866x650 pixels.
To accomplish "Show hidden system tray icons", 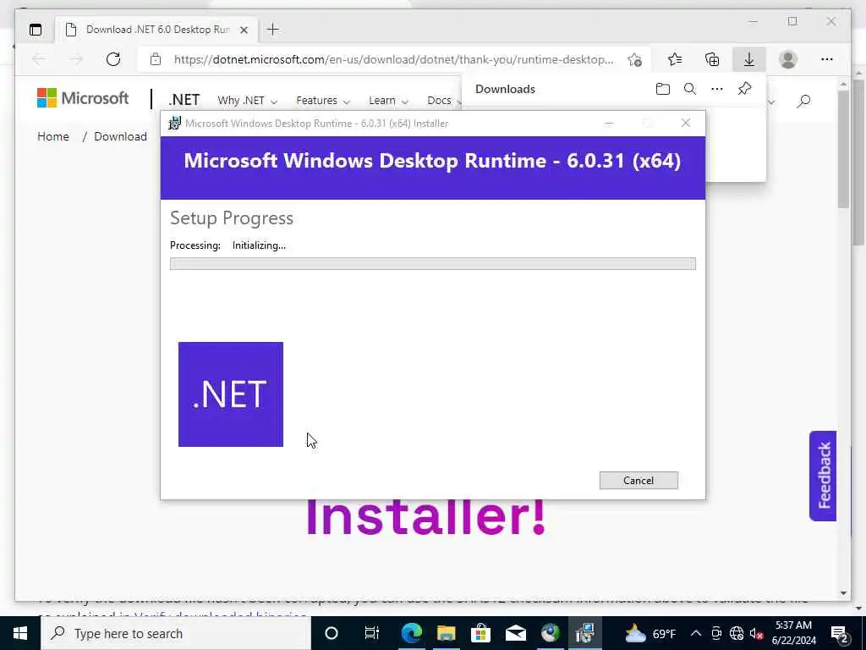I will (696, 633).
